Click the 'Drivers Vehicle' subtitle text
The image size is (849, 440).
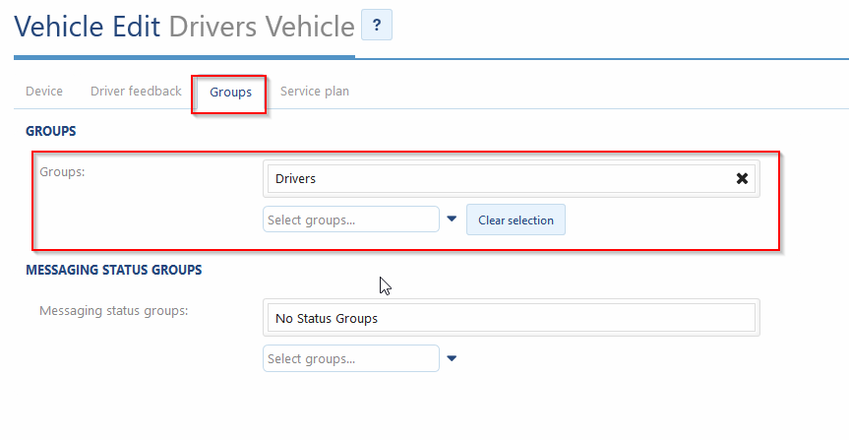(261, 26)
